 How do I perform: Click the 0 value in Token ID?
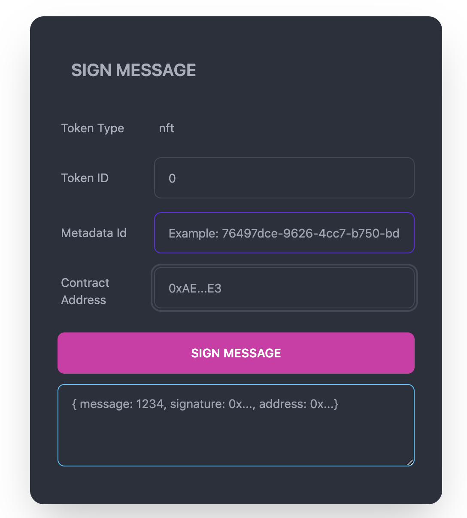[x=172, y=178]
